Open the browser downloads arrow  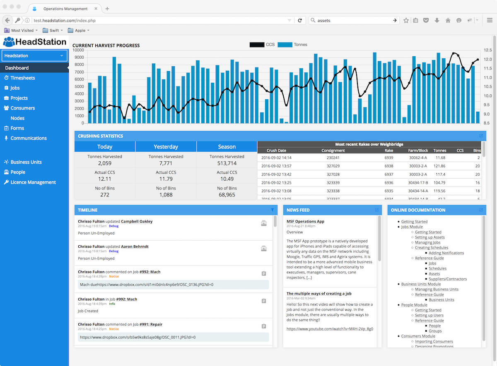tap(437, 20)
